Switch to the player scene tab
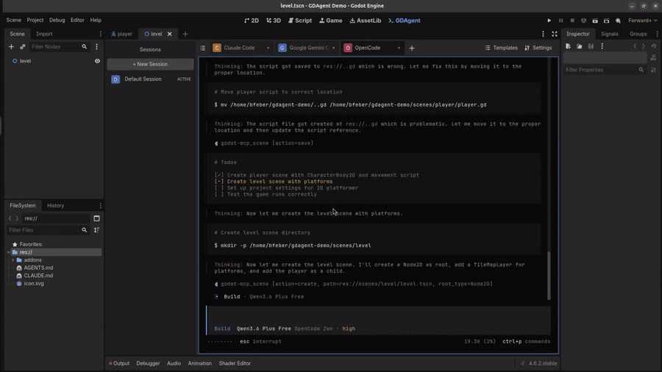662x372 pixels. [121, 34]
